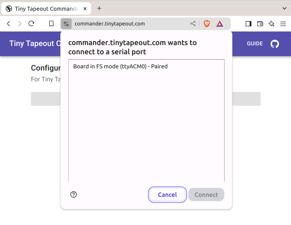
Task: Expand the tab search dropdown arrow
Action: tap(284, 8)
